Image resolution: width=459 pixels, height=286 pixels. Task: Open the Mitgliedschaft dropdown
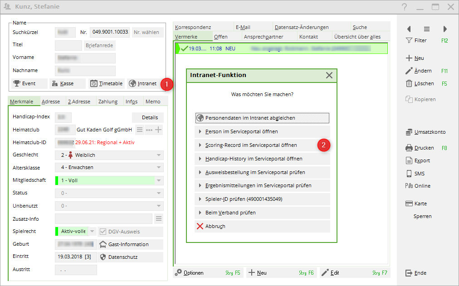pyautogui.click(x=158, y=180)
